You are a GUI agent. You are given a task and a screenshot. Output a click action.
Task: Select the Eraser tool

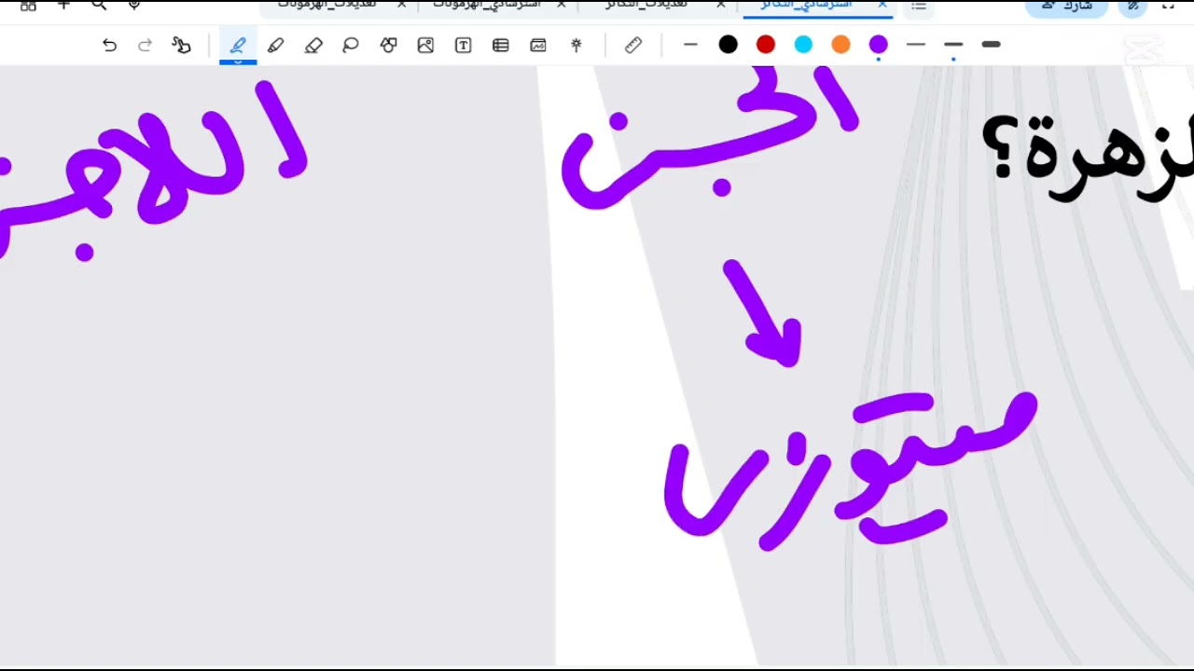click(313, 45)
